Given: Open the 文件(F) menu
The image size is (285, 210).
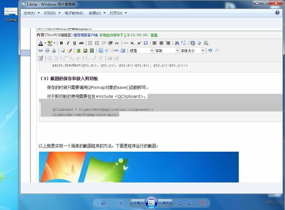Looking at the screenshot, I should 29,13.
